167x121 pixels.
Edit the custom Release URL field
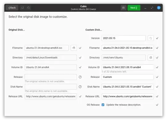click(x=128, y=96)
